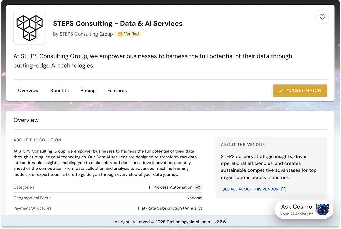The width and height of the screenshot is (341, 229).
Task: Open See All About This Vendor link
Action: click(x=254, y=189)
